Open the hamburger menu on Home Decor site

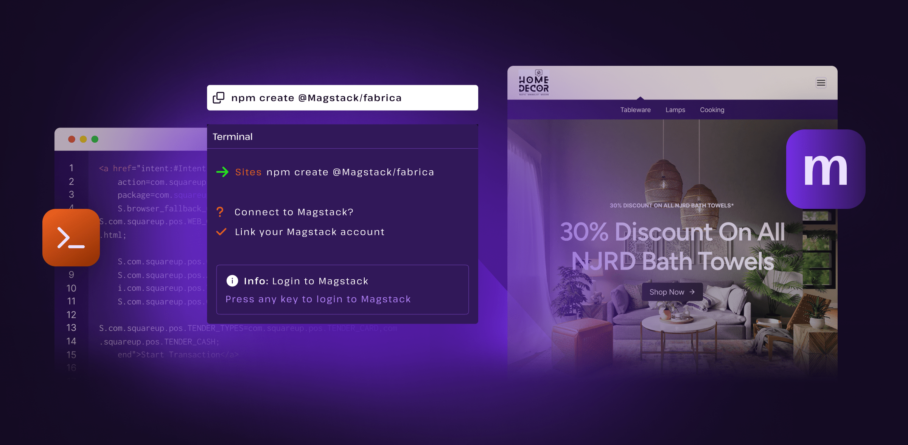tap(821, 83)
